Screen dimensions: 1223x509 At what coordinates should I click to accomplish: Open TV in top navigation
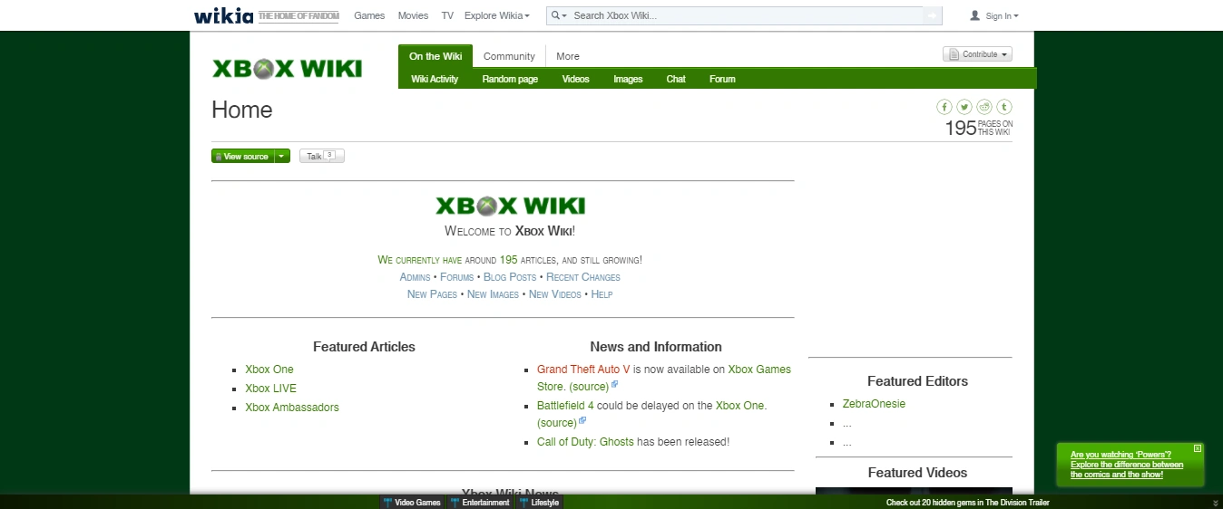(x=447, y=15)
